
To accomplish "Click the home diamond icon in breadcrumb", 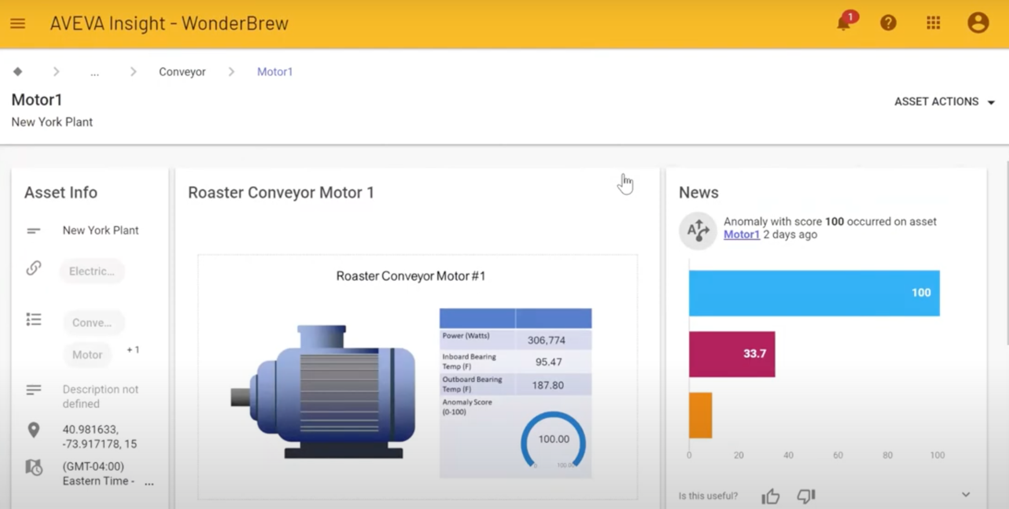I will pyautogui.click(x=18, y=71).
